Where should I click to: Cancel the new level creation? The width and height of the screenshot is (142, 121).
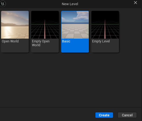(127, 115)
